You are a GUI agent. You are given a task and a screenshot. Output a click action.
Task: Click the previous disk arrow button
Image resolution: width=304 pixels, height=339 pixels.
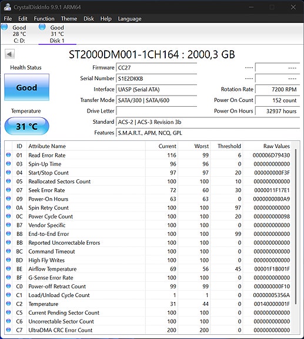point(9,54)
